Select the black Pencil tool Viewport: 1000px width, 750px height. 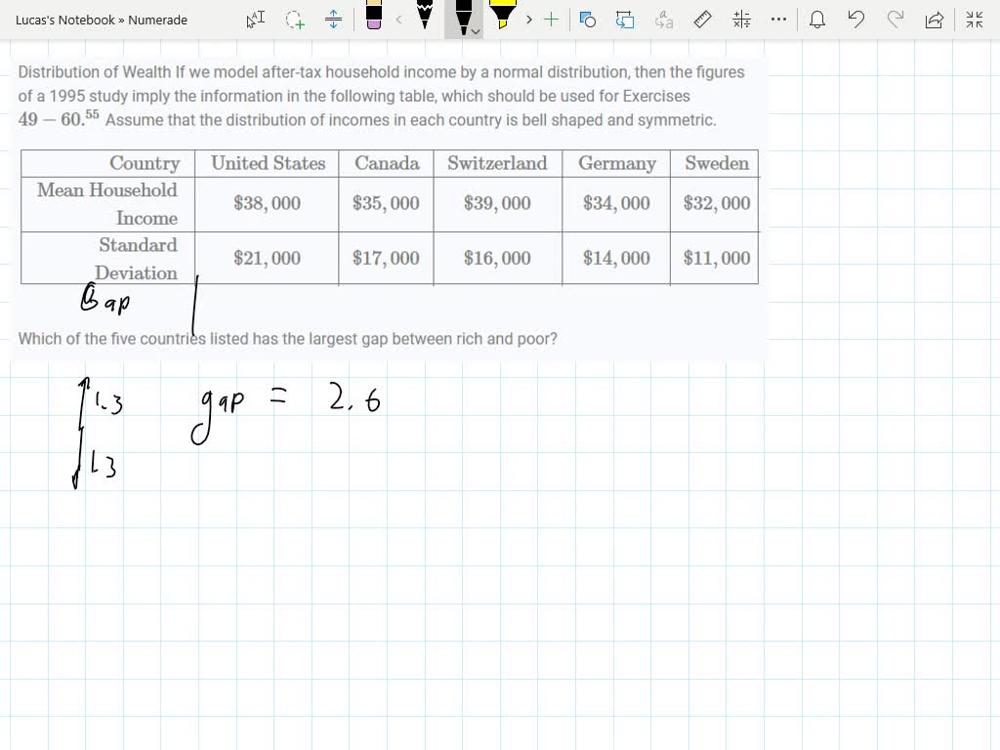(x=424, y=18)
